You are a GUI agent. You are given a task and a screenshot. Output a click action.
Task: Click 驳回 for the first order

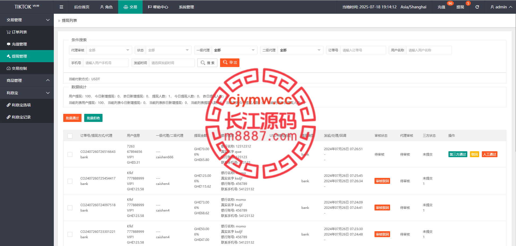point(475,154)
